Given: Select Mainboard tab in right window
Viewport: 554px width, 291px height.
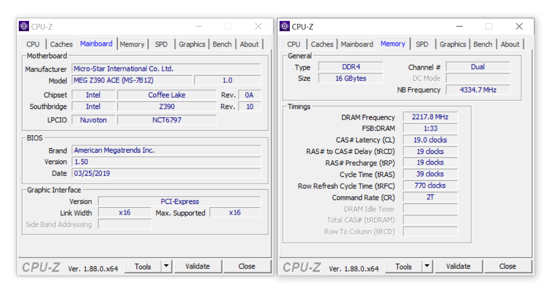Looking at the screenshot, I should [x=357, y=44].
